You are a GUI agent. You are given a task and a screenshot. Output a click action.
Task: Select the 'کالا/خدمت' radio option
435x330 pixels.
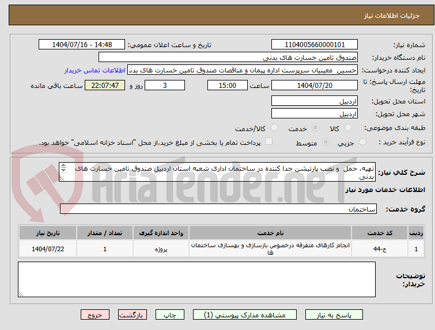point(274,128)
